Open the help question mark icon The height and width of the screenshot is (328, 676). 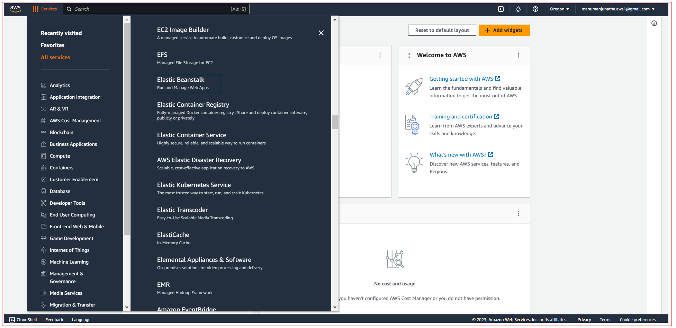(535, 9)
